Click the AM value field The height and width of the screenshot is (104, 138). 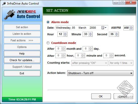pyautogui.click(x=126, y=28)
